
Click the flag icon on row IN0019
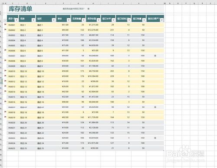[x=5, y=117]
